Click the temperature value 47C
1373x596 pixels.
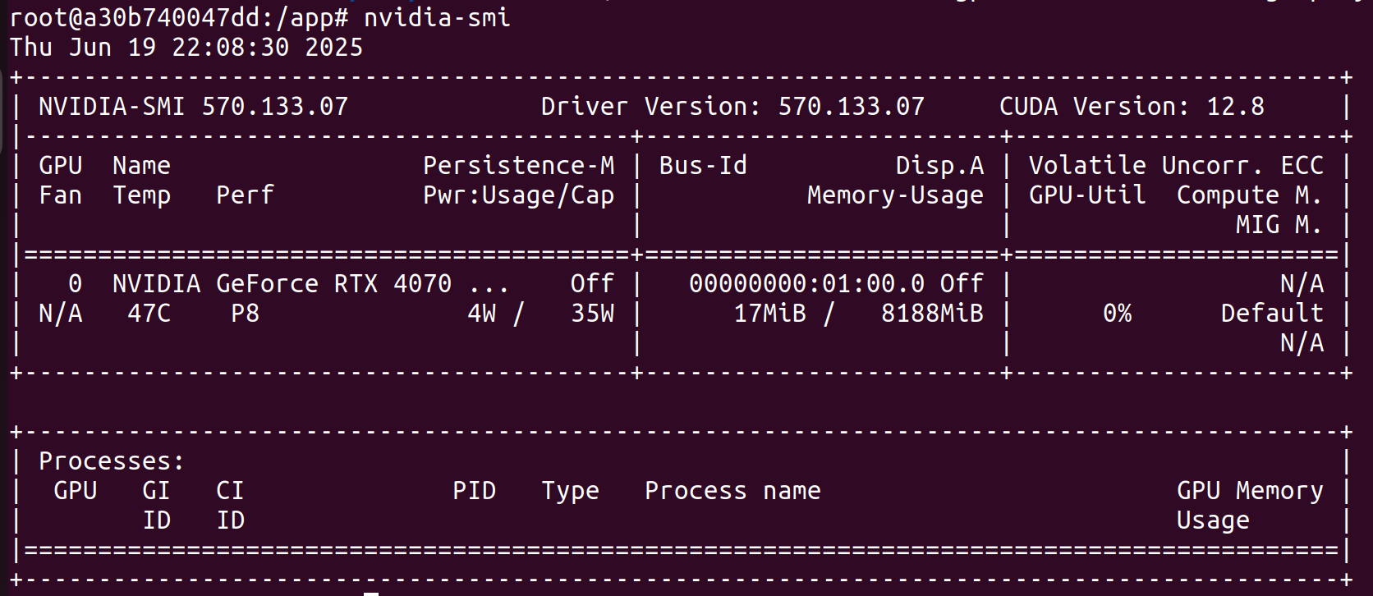point(149,313)
